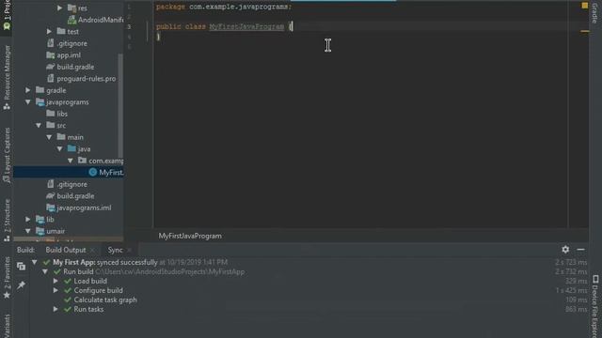Click line number 3 in editor gutter

pyautogui.click(x=129, y=26)
